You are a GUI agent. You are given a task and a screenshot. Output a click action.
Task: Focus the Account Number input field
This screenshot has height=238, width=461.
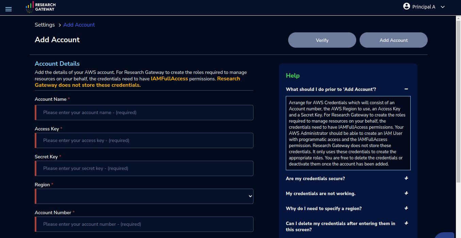(x=144, y=224)
